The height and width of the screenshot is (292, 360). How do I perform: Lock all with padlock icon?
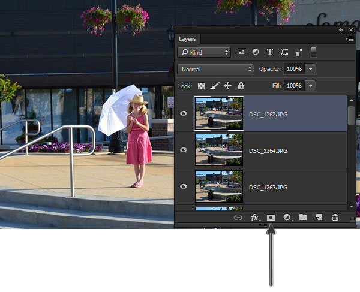tap(241, 86)
